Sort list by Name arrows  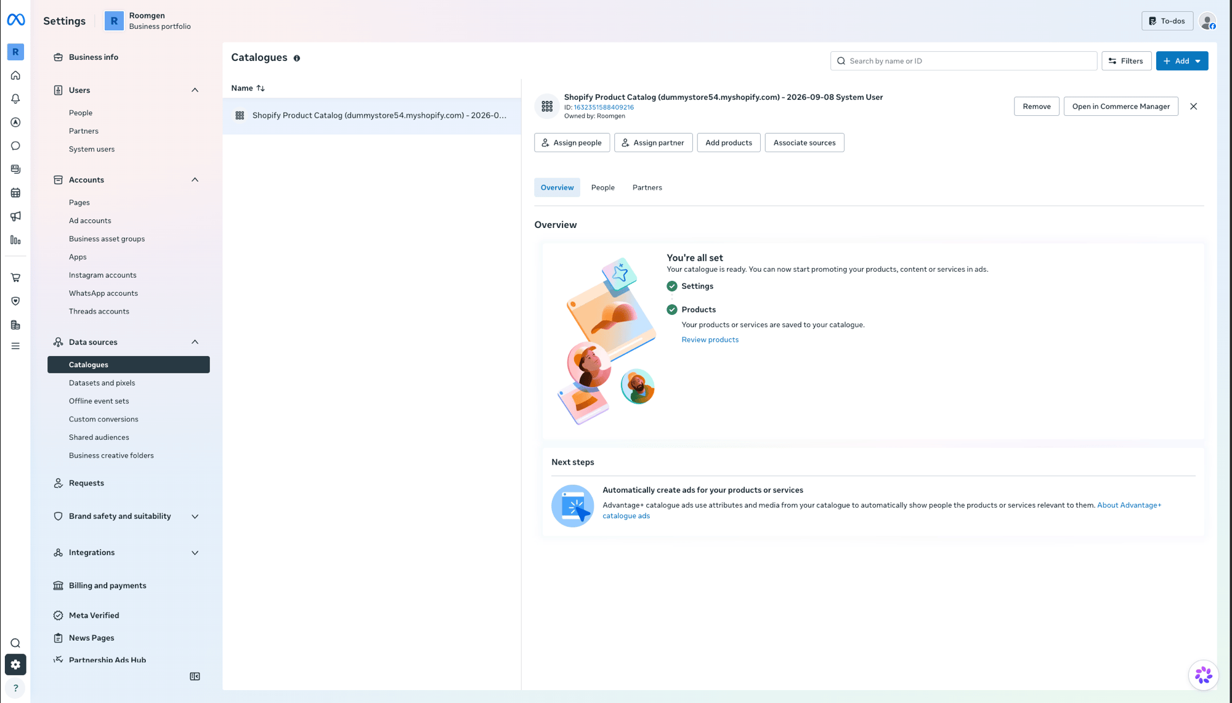tap(261, 88)
